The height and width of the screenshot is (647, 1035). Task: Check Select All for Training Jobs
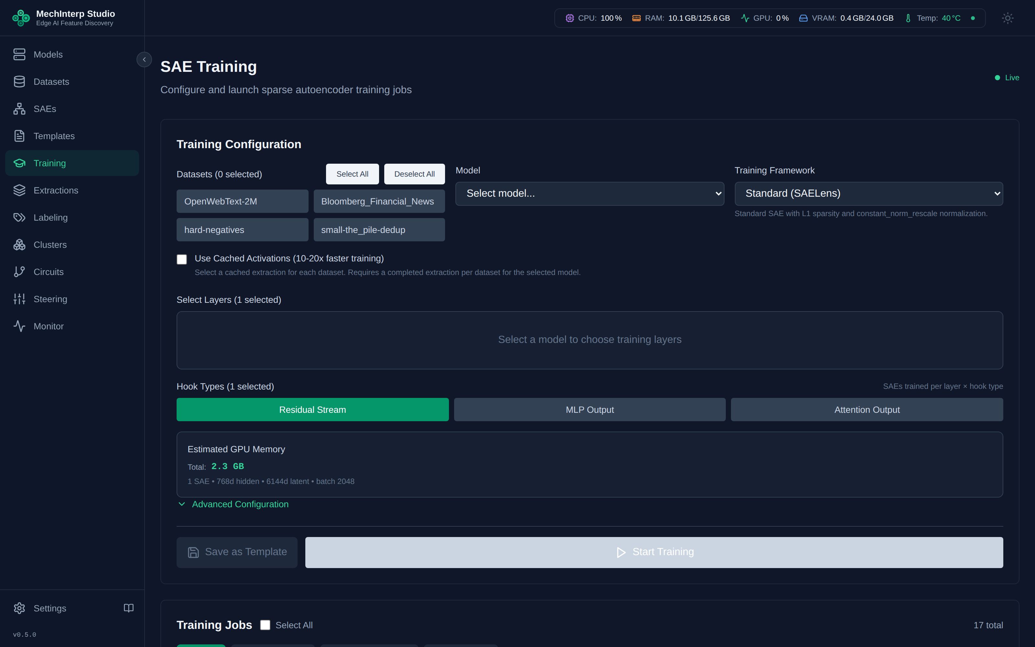(x=265, y=625)
